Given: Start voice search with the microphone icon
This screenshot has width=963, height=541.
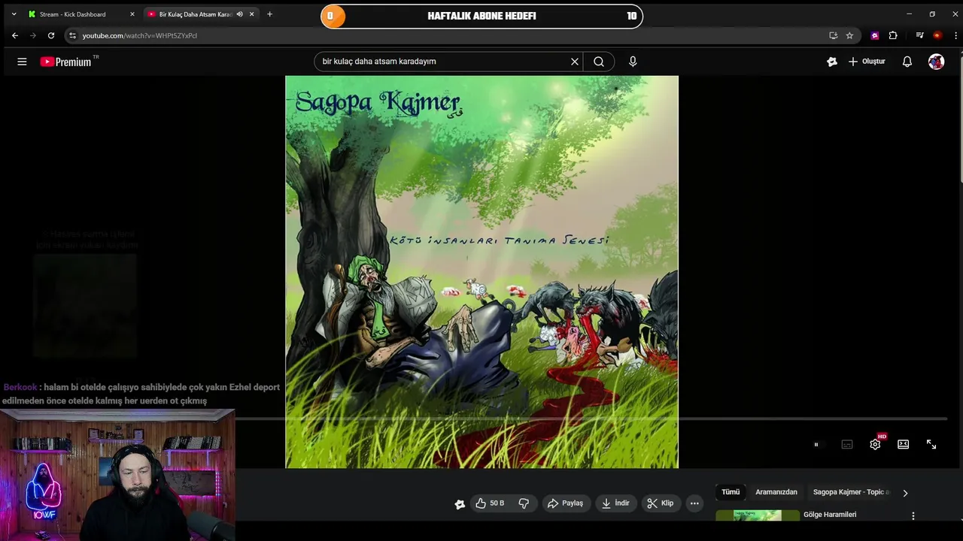Looking at the screenshot, I should click(x=633, y=62).
